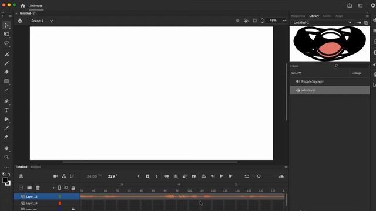Select the Line tool
376x211 pixels.
point(6,90)
